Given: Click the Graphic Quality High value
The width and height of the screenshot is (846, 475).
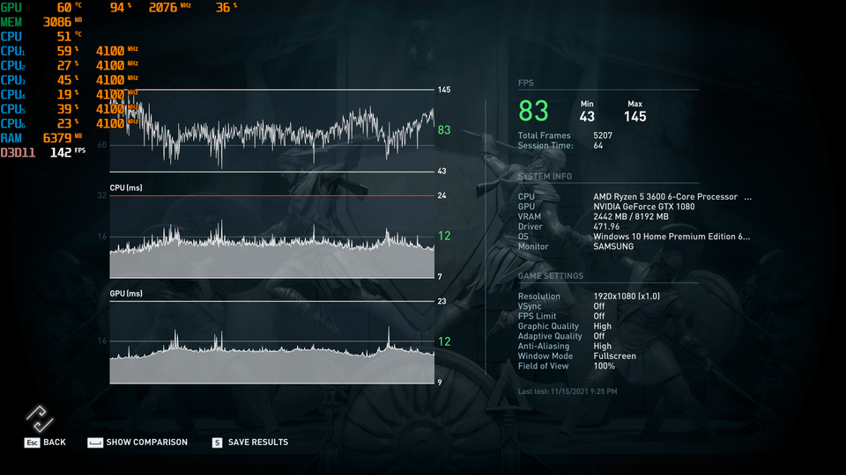Looking at the screenshot, I should click(x=602, y=325).
